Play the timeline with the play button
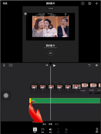 54,65
